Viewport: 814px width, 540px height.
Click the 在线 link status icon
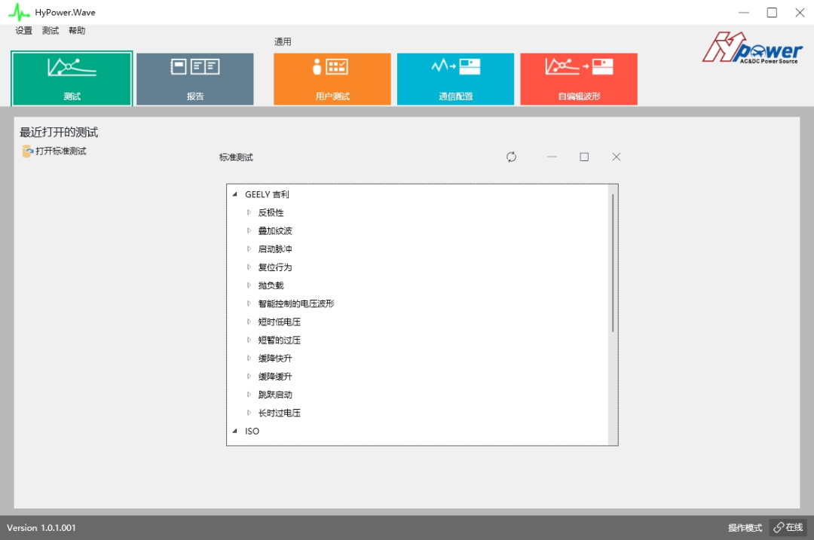tap(778, 527)
